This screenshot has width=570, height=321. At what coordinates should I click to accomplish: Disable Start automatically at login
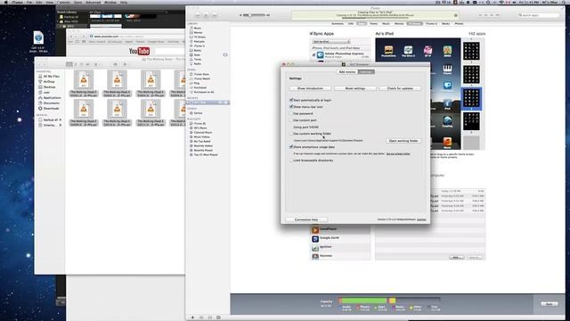291,100
